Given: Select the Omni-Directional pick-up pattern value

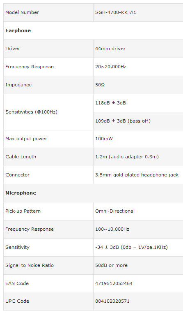Looking at the screenshot, I should coord(115,211).
